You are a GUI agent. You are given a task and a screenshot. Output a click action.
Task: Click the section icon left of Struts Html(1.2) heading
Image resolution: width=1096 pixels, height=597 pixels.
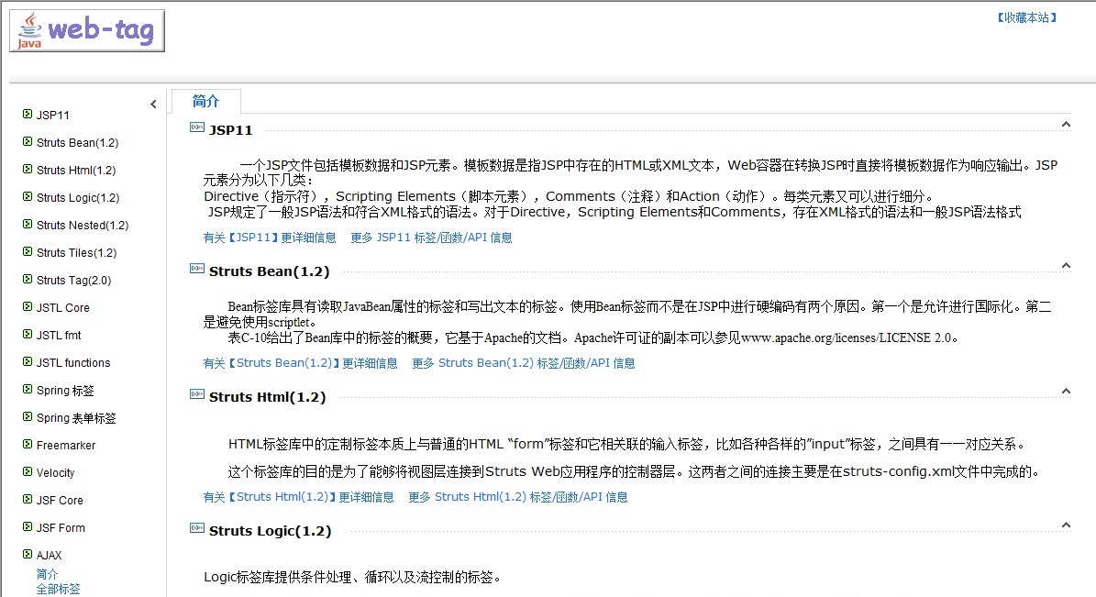click(x=197, y=394)
